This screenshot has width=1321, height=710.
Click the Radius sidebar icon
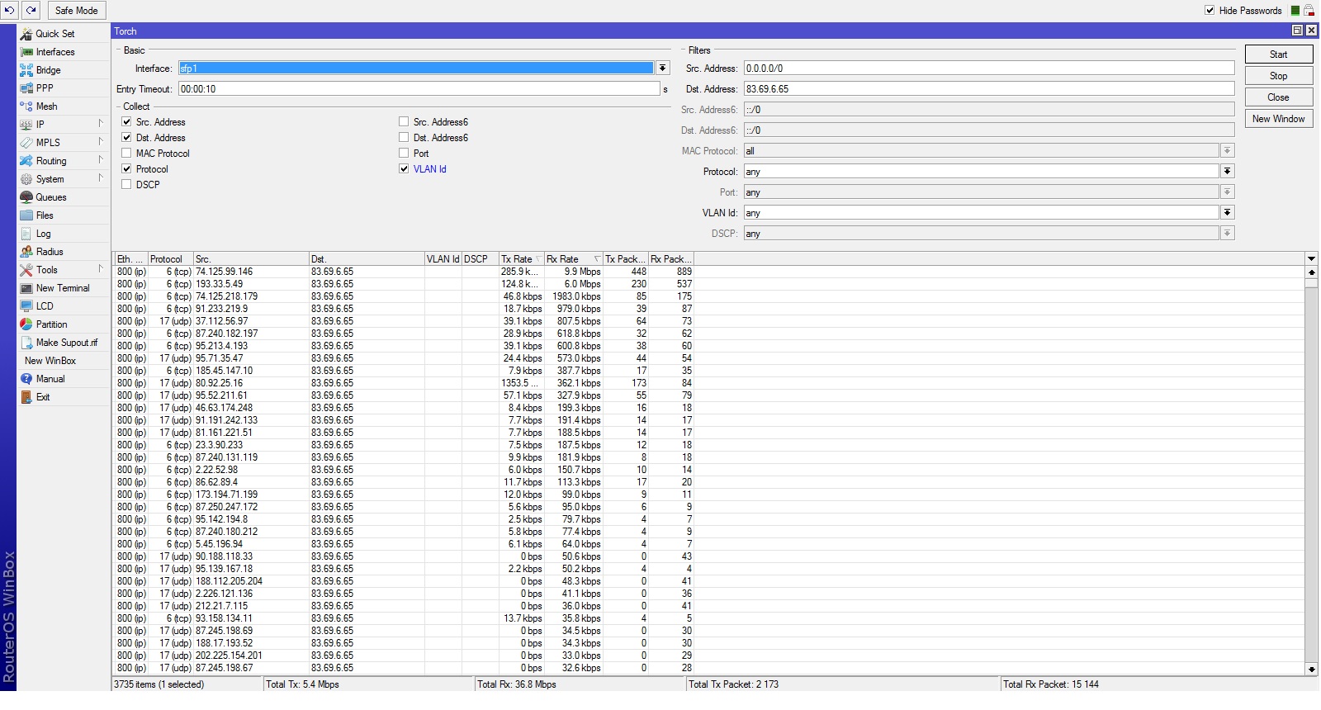coord(26,252)
